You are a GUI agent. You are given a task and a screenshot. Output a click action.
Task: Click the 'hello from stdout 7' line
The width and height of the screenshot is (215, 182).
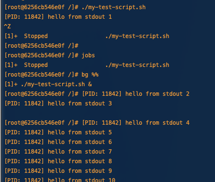(58, 152)
